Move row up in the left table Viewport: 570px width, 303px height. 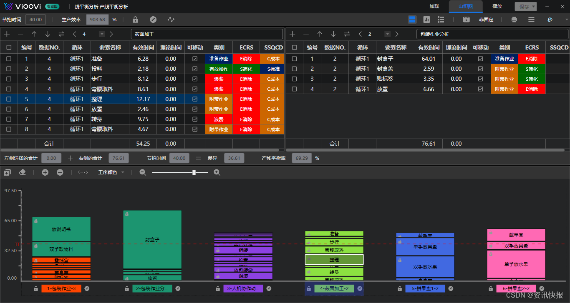(34, 34)
